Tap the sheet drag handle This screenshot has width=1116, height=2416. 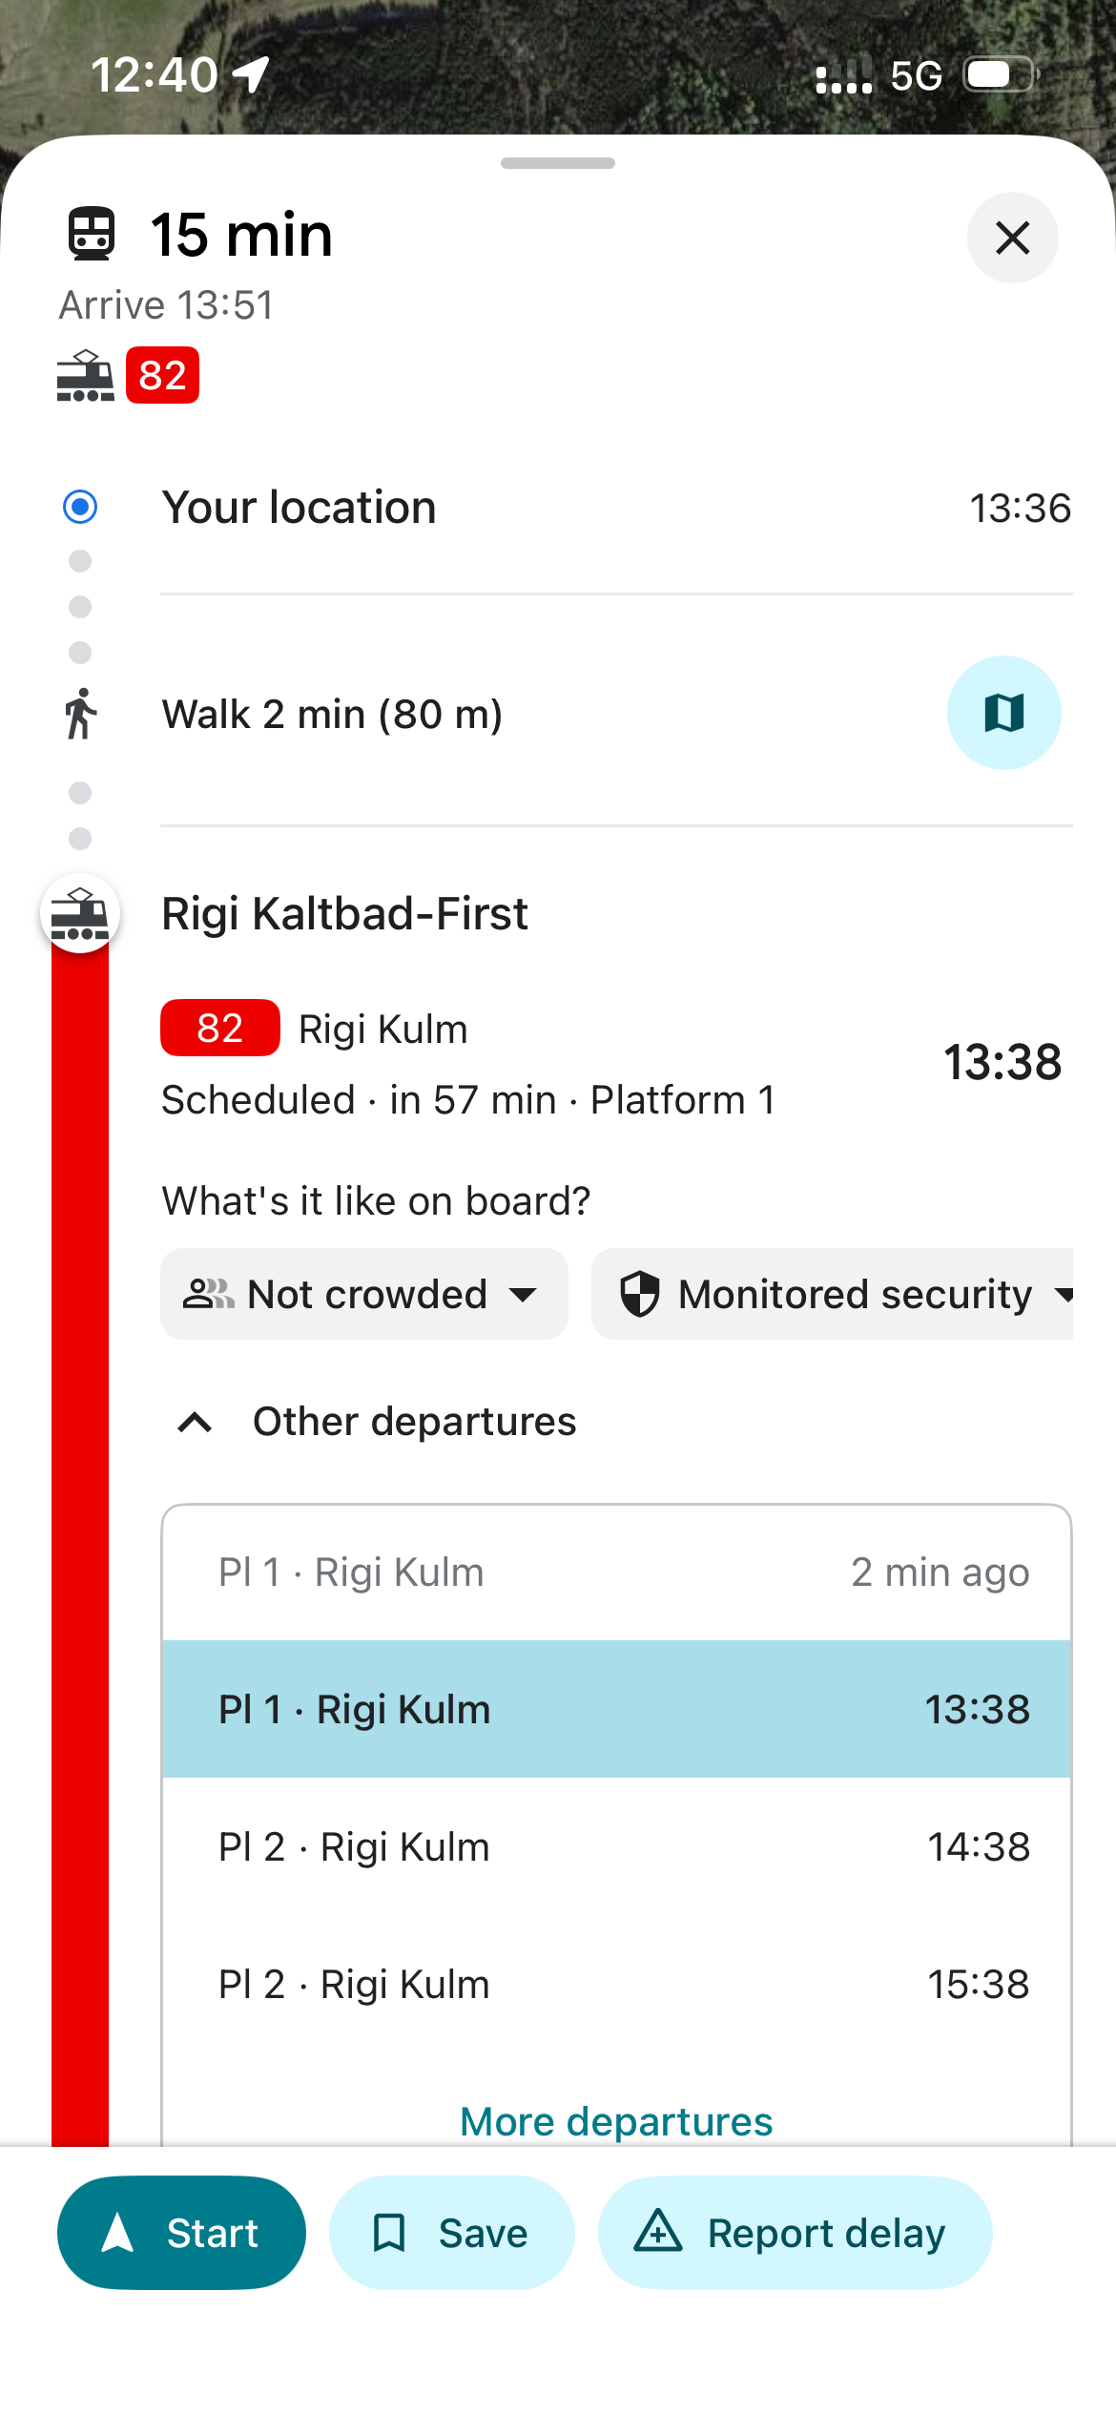pos(558,163)
